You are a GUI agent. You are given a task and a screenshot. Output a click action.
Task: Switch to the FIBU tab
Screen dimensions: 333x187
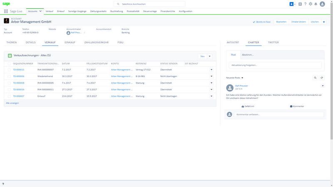point(120,42)
